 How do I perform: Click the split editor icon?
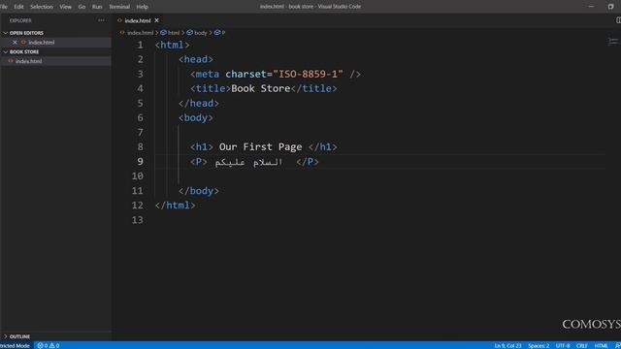pyautogui.click(x=618, y=20)
